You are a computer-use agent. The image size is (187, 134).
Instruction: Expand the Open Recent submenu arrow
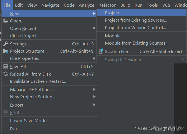pos(94,28)
